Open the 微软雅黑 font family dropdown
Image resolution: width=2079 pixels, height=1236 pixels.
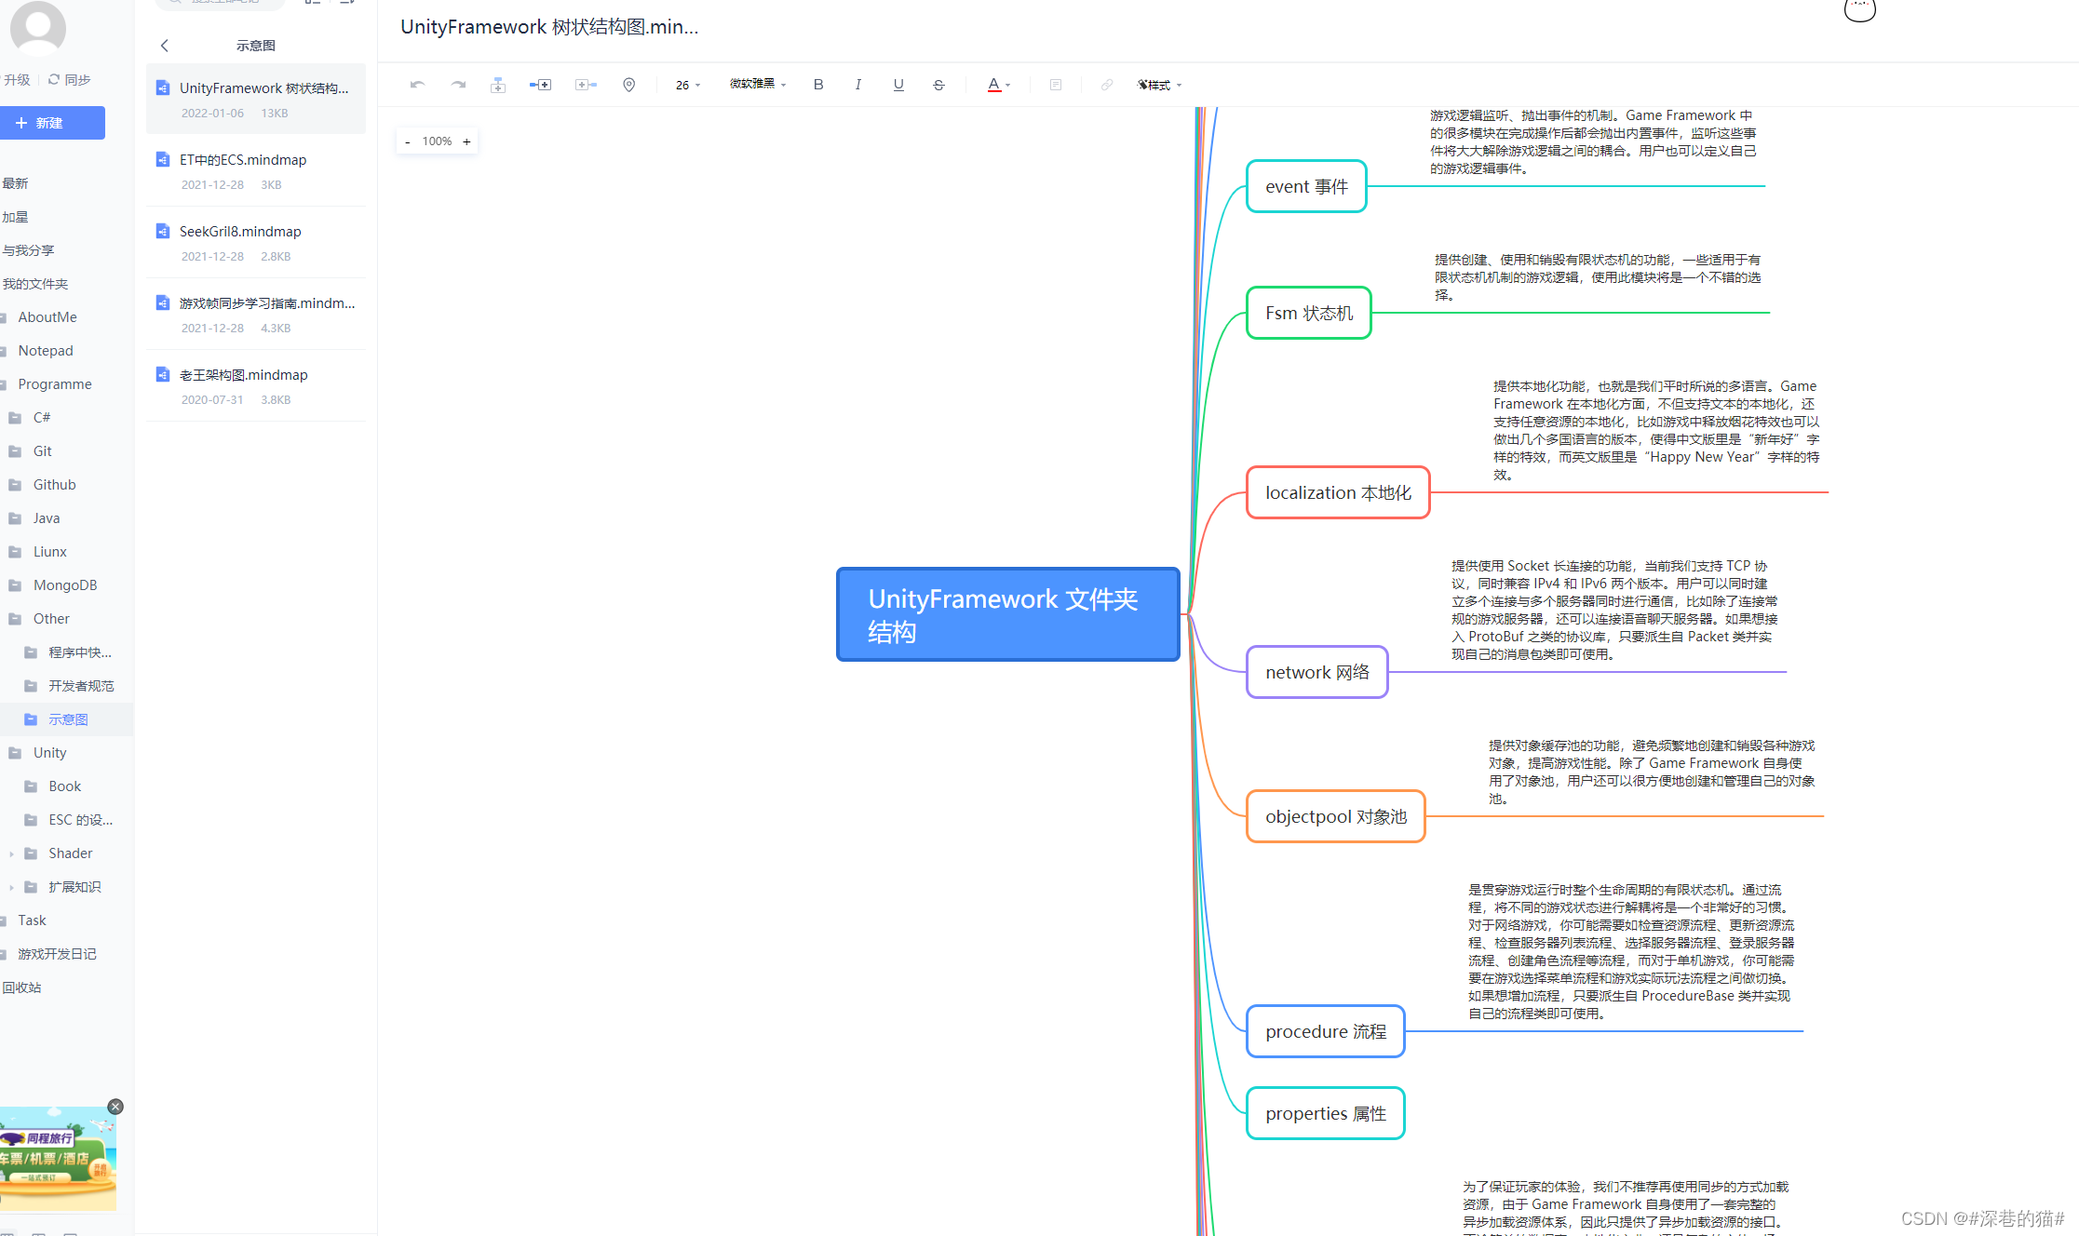point(758,85)
